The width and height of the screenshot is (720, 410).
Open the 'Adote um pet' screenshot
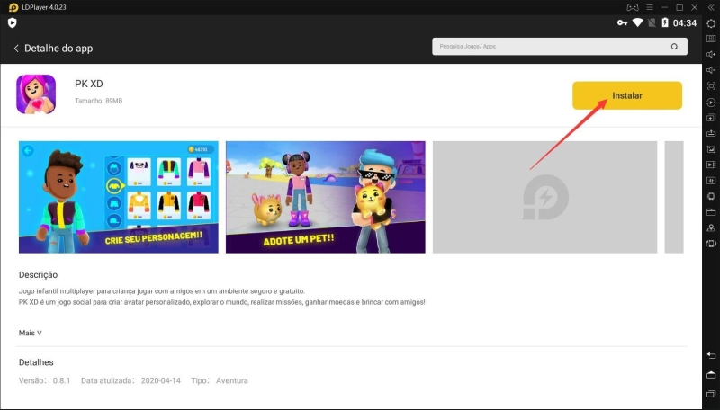coord(325,197)
